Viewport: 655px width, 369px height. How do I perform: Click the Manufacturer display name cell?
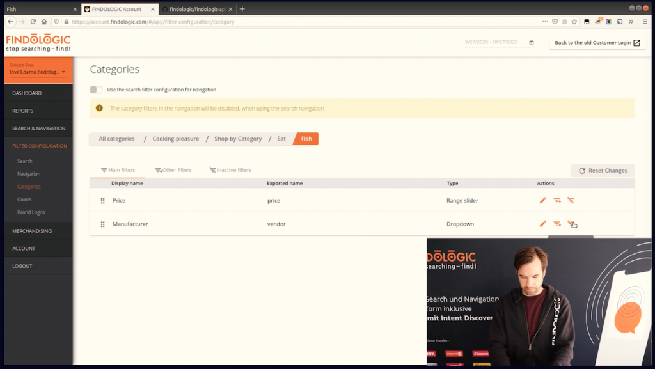tap(130, 224)
